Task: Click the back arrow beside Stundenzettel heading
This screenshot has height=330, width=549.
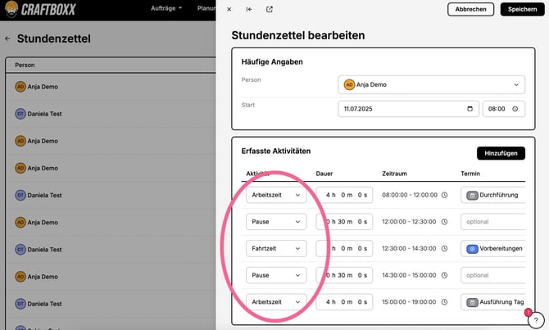Action: [x=7, y=38]
